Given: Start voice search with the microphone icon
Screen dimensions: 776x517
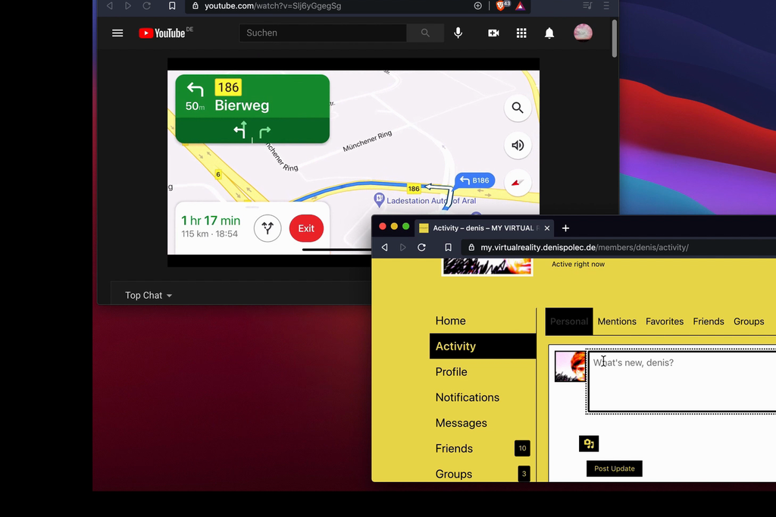Looking at the screenshot, I should coord(458,33).
